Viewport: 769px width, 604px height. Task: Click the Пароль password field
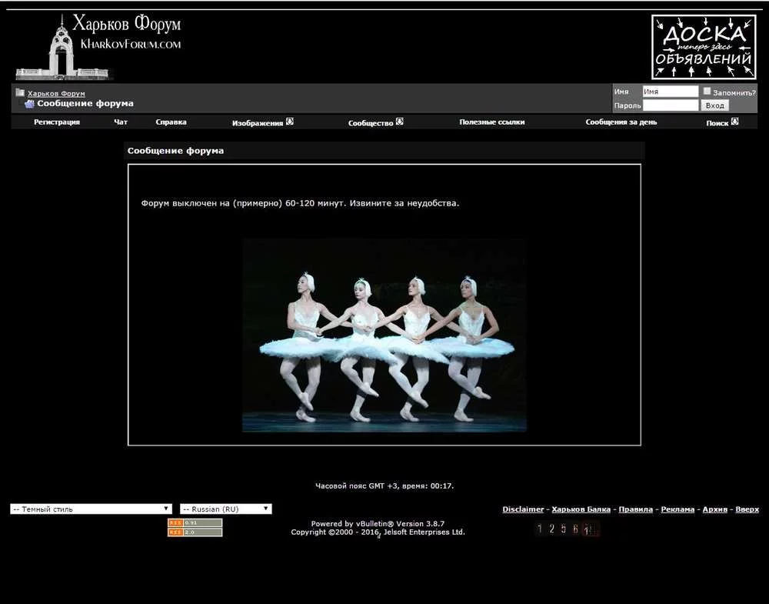click(670, 105)
